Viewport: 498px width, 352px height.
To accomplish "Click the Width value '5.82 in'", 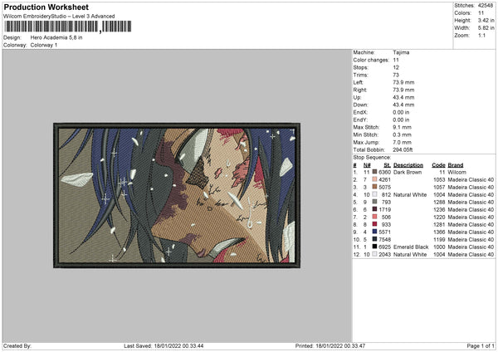I will tap(486, 28).
